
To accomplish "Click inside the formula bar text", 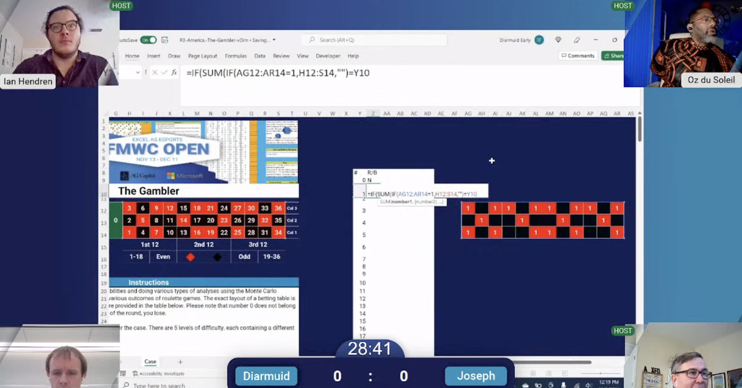I will tap(278, 73).
